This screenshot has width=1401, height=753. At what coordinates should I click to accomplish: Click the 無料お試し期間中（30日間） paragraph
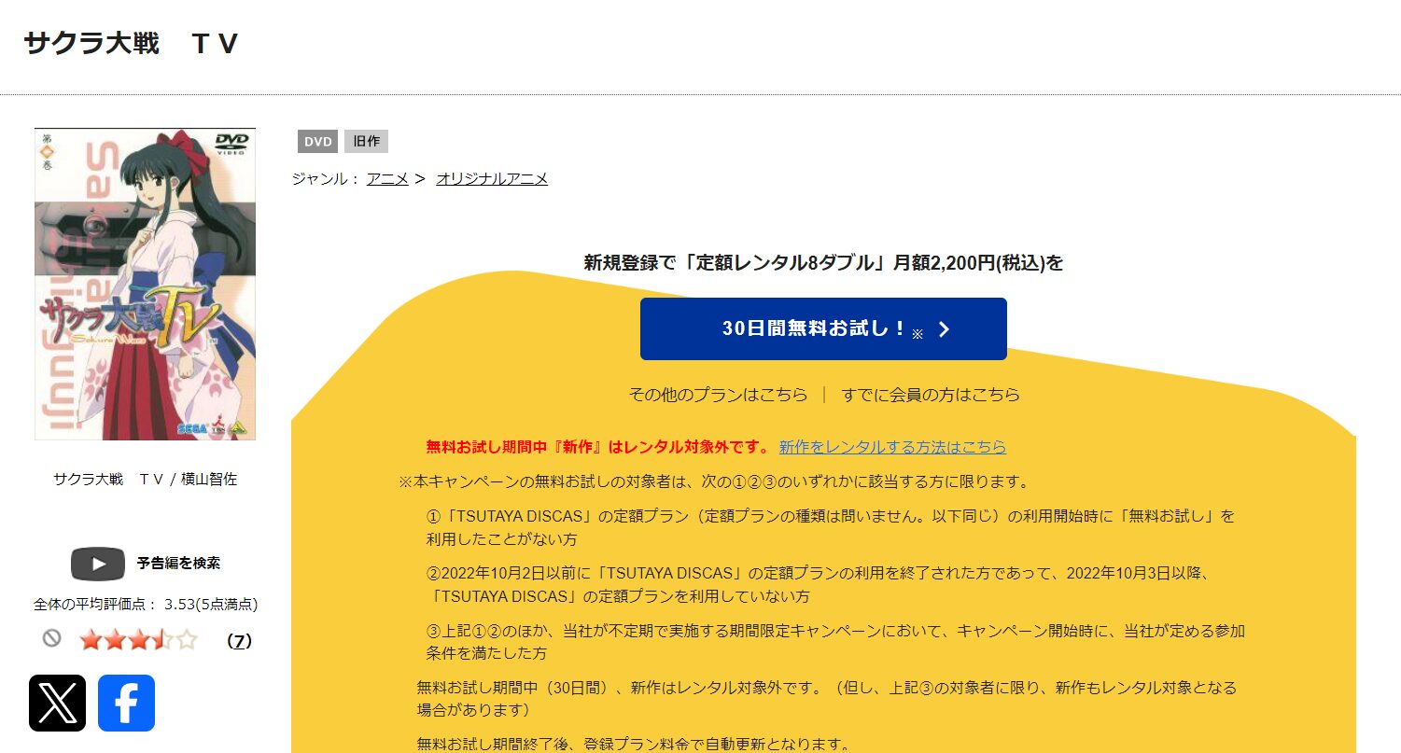pyautogui.click(x=827, y=699)
